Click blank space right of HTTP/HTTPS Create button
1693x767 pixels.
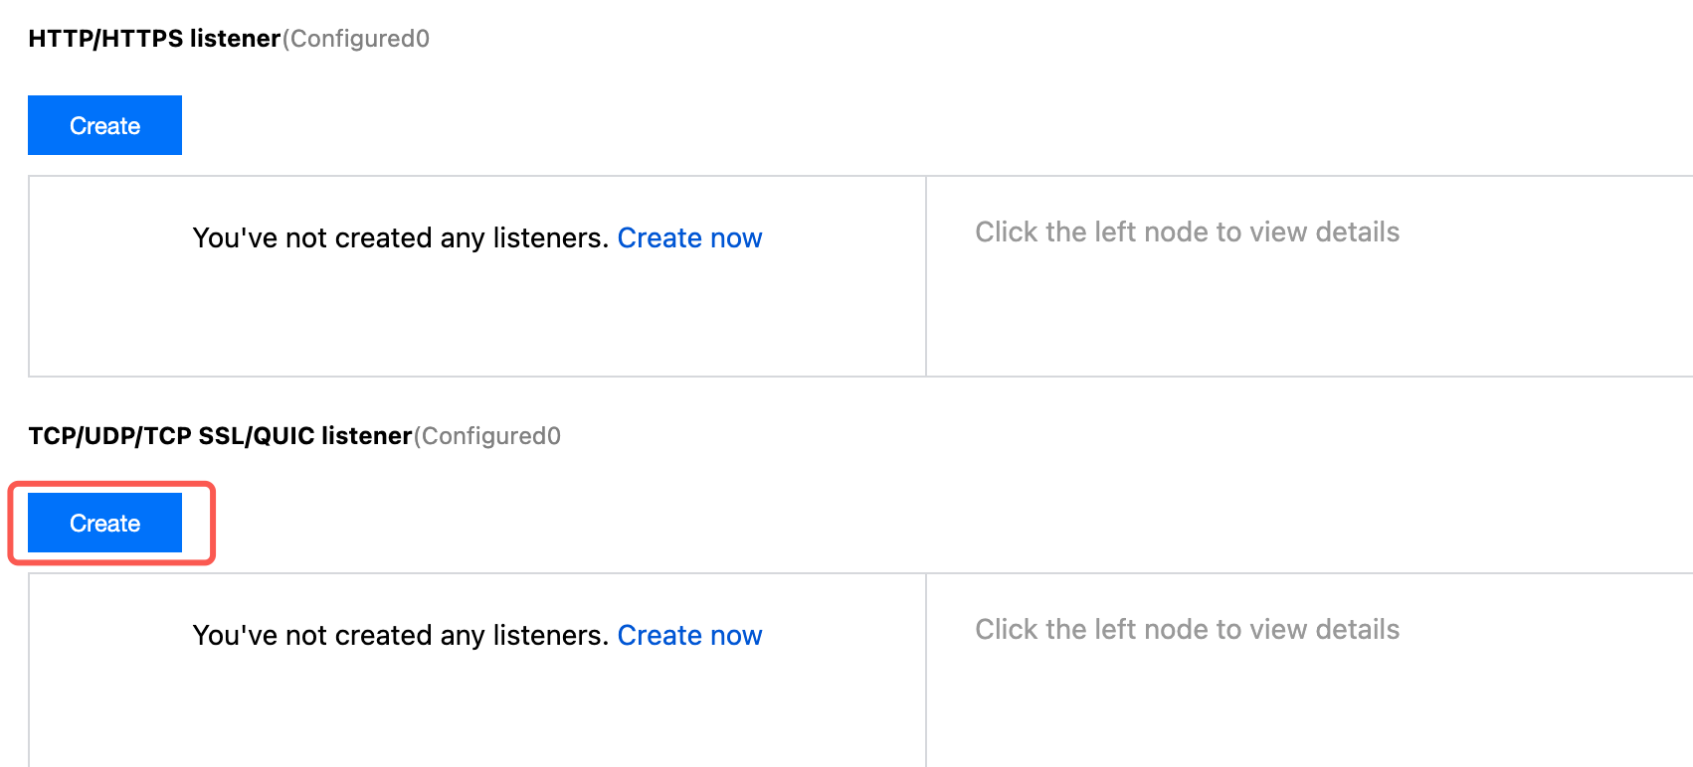click(x=597, y=126)
